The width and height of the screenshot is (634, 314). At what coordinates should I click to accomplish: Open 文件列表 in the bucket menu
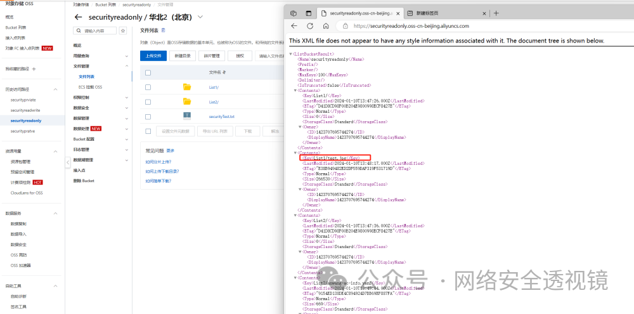click(86, 77)
